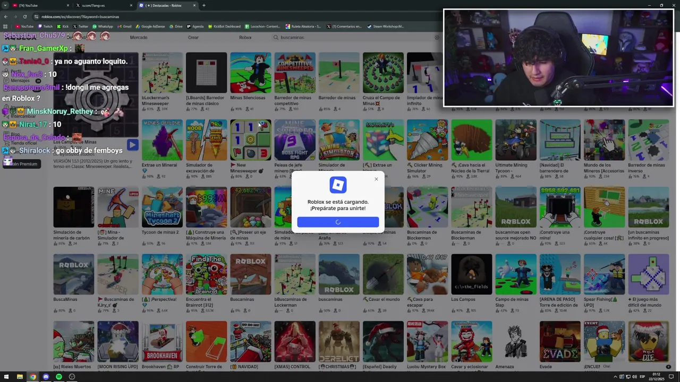Screen dimensions: 680x382
Task: Open the [LBoards] Barredor de minas clásico game
Action: 206,73
